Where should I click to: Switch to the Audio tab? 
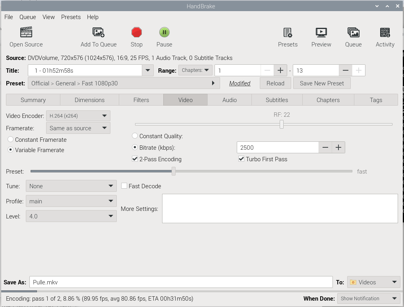[230, 100]
